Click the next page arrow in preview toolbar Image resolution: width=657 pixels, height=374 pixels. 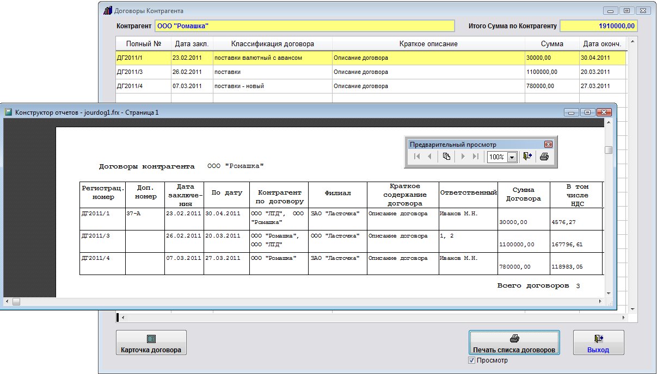pyautogui.click(x=463, y=157)
